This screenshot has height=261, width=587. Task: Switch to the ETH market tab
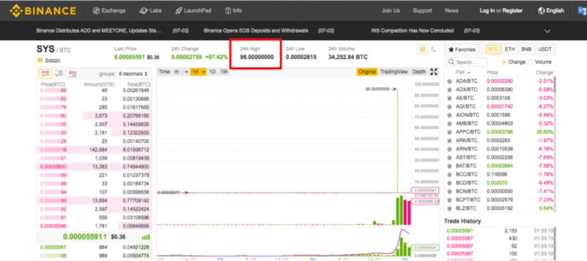pos(510,50)
